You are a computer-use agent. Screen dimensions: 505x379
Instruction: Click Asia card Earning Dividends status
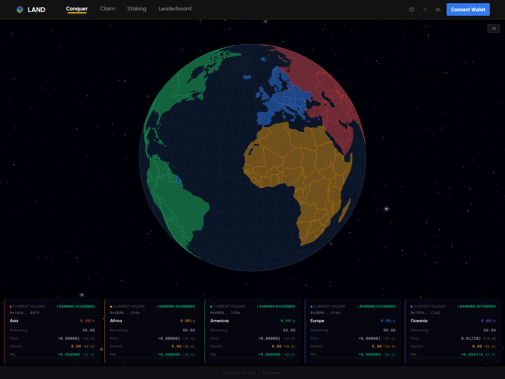pyautogui.click(x=76, y=306)
